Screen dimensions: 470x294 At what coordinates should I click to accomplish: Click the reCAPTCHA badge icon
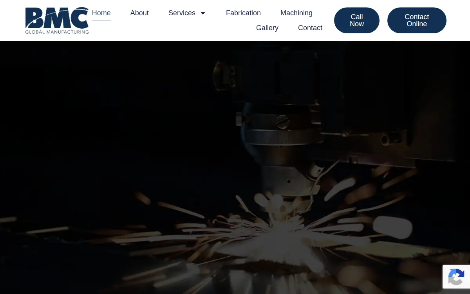pyautogui.click(x=456, y=277)
